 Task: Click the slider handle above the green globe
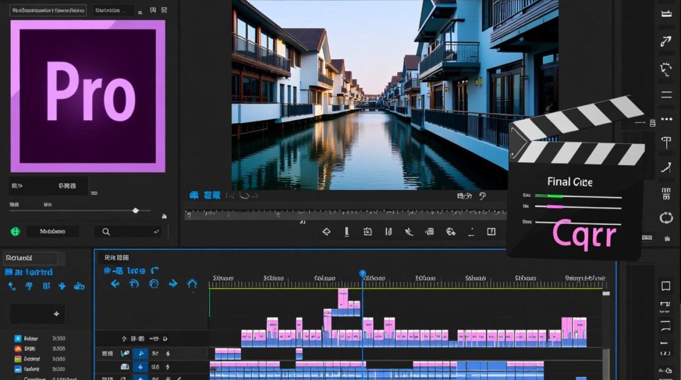tap(135, 210)
